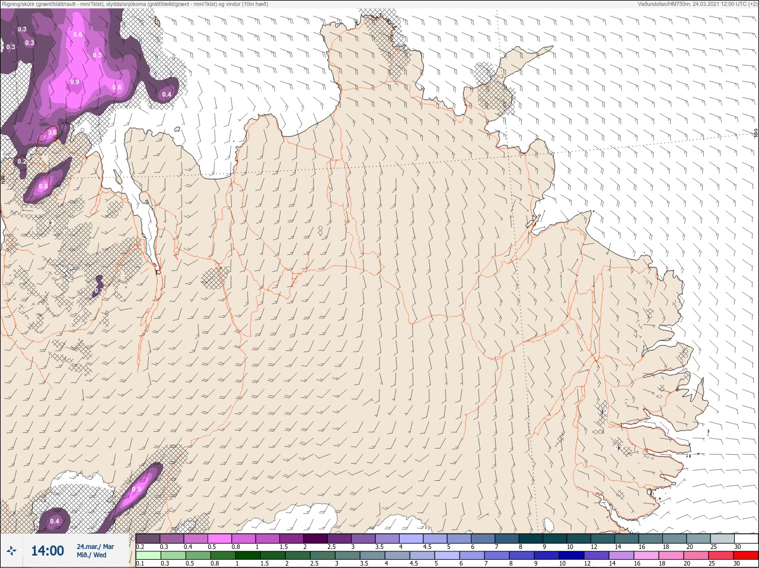Select the darkest green 1 swatch, lower legend

[248, 556]
